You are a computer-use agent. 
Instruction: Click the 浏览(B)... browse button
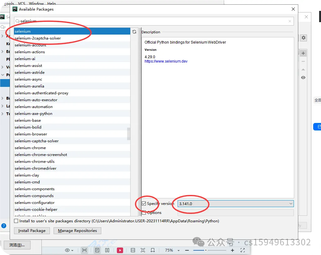[x=17, y=245]
